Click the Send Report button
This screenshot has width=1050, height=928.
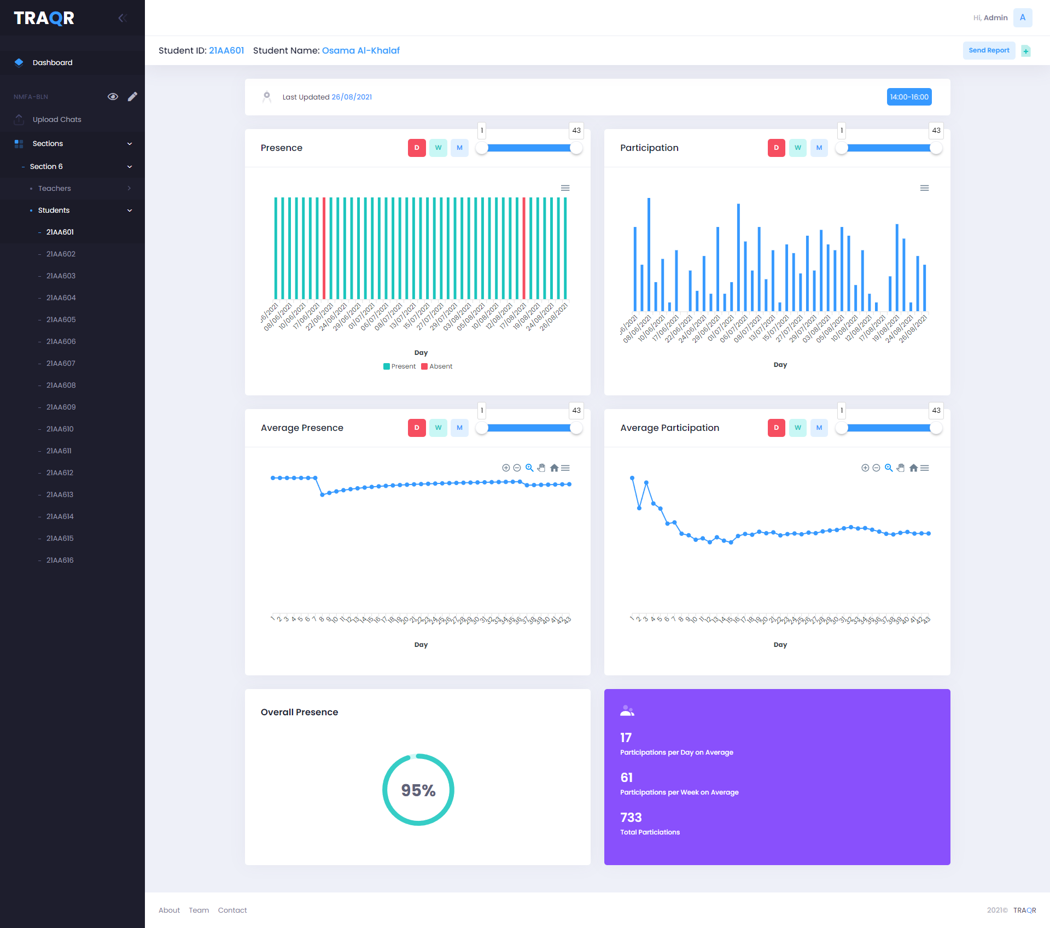point(989,50)
